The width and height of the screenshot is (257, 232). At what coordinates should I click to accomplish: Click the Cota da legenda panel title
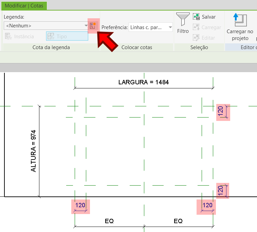tap(51, 47)
